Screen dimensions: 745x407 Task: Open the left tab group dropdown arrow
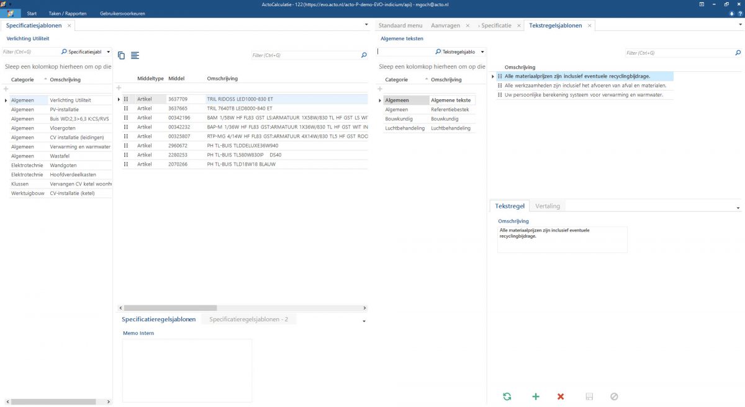(367, 25)
